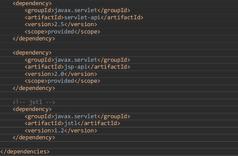
Task: Click the first provided scope value
Action: click(x=61, y=32)
